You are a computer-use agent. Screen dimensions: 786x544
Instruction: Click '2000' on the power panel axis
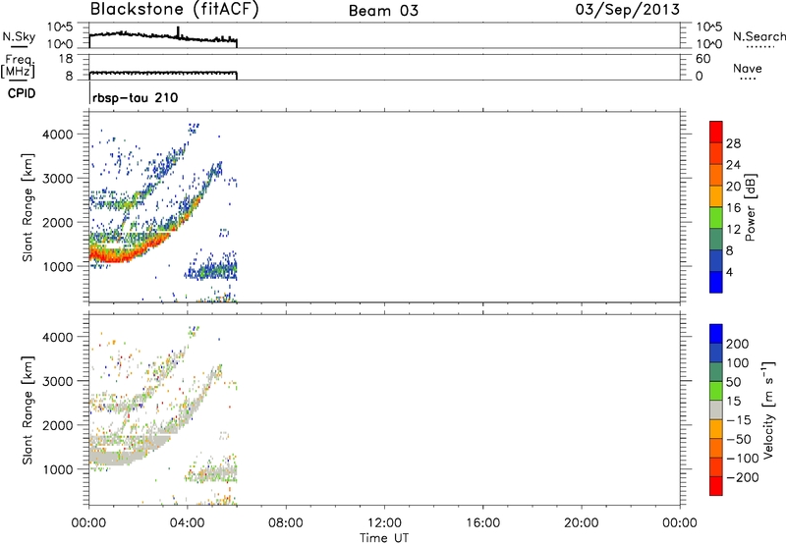[58, 222]
